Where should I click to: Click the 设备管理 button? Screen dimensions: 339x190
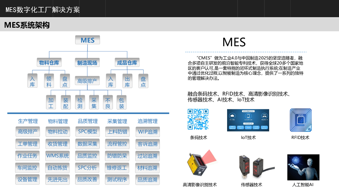(x=27, y=179)
